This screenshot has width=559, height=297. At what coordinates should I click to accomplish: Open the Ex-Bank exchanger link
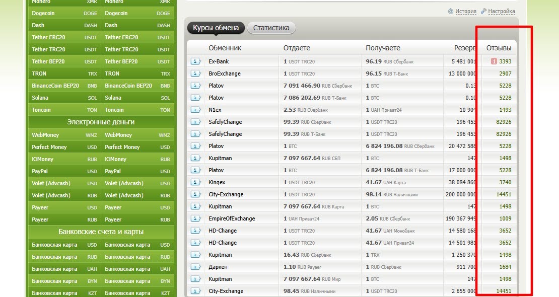tap(219, 61)
